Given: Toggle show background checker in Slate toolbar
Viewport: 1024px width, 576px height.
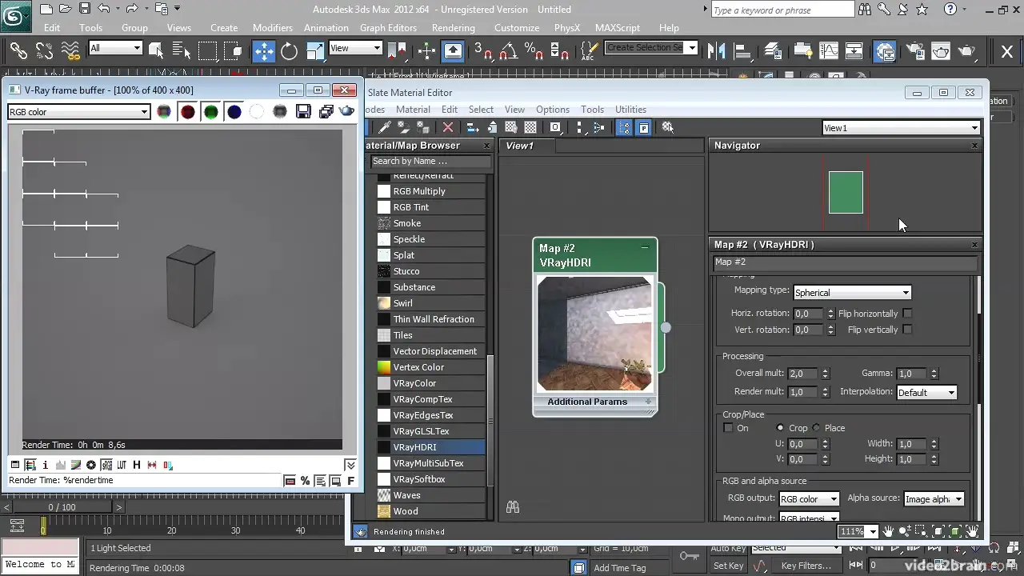Looking at the screenshot, I should point(530,128).
